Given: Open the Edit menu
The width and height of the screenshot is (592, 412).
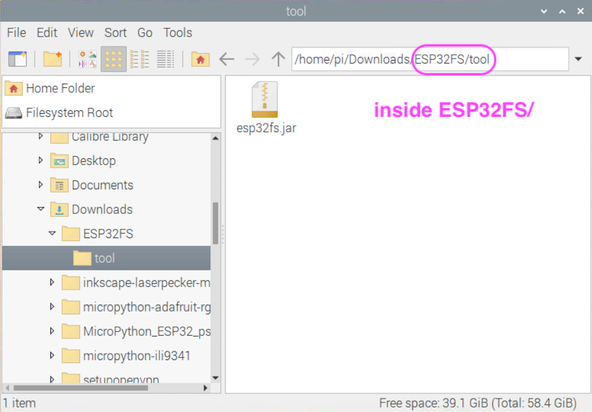Looking at the screenshot, I should click(x=47, y=33).
